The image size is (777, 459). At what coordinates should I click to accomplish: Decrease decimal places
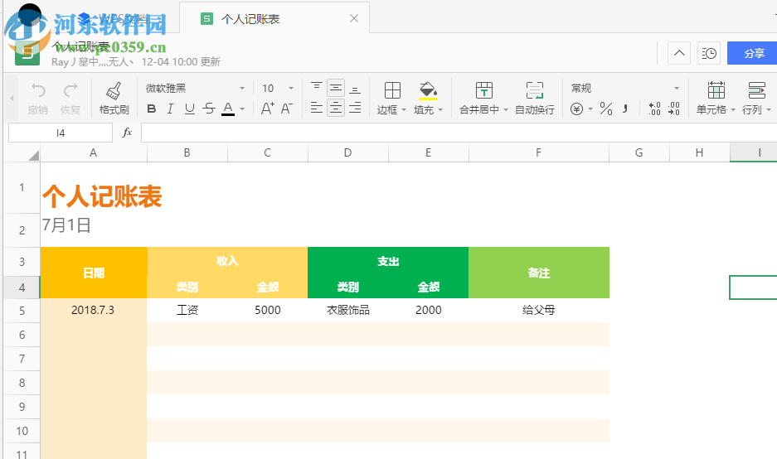click(673, 109)
